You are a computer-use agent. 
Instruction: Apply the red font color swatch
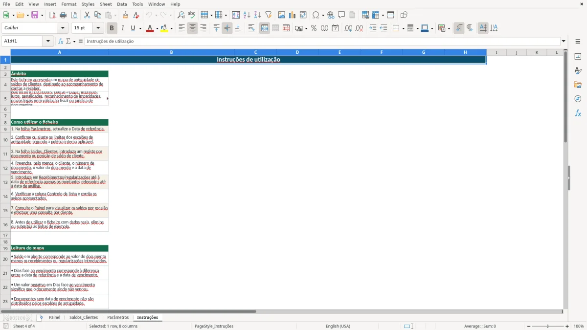150,28
